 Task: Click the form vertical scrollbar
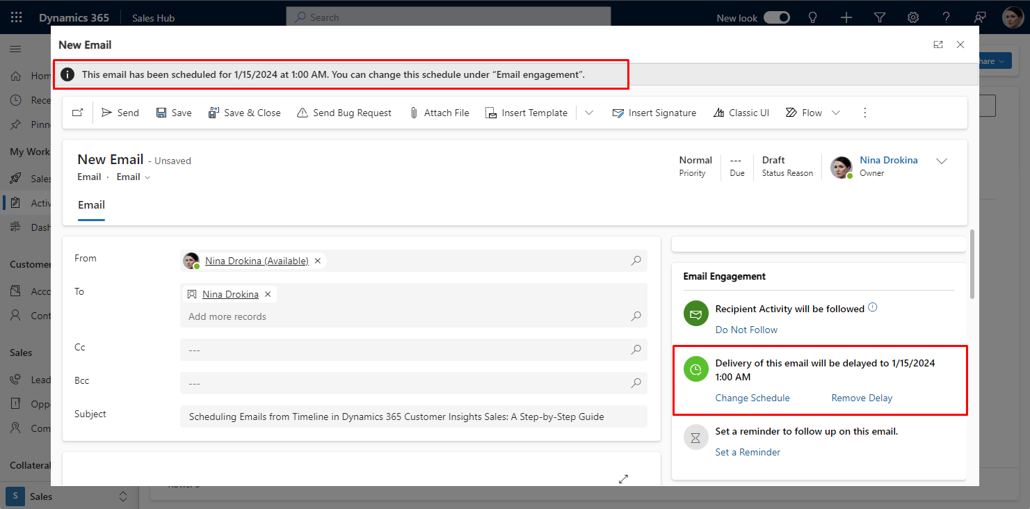[x=972, y=264]
